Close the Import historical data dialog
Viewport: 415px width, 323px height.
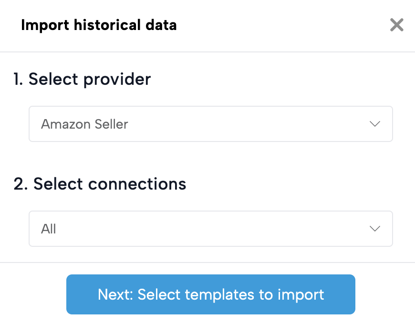tap(396, 25)
